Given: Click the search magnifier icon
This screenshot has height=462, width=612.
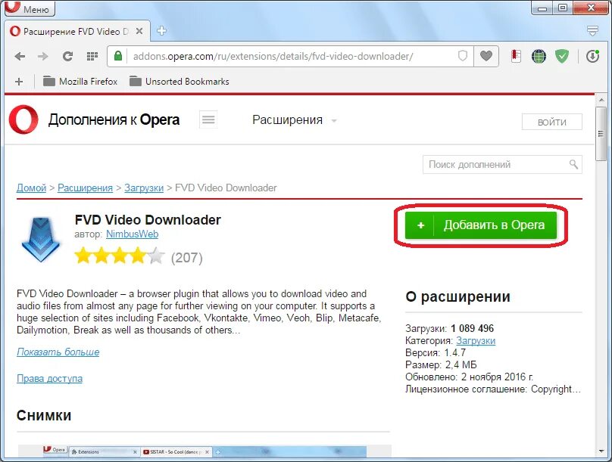Looking at the screenshot, I should point(573,164).
